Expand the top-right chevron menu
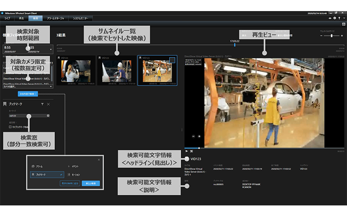The width and height of the screenshot is (347, 216). [x=344, y=18]
